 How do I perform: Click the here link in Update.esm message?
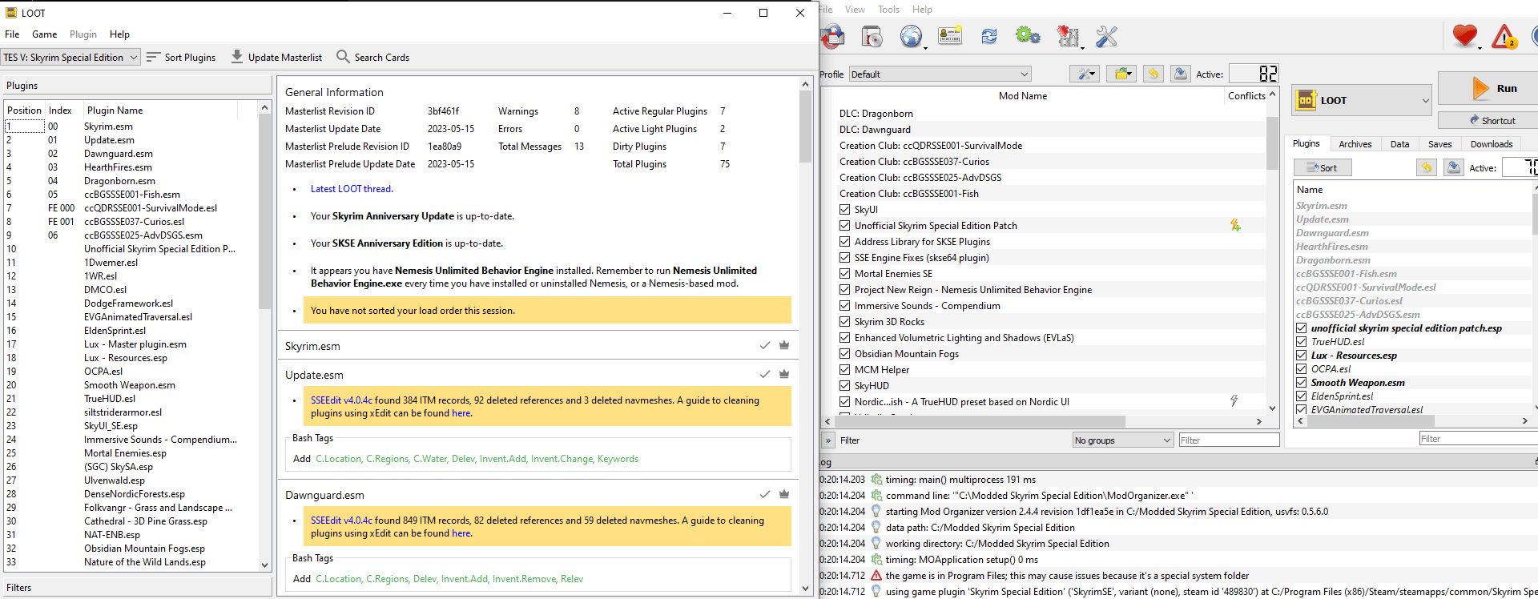461,413
